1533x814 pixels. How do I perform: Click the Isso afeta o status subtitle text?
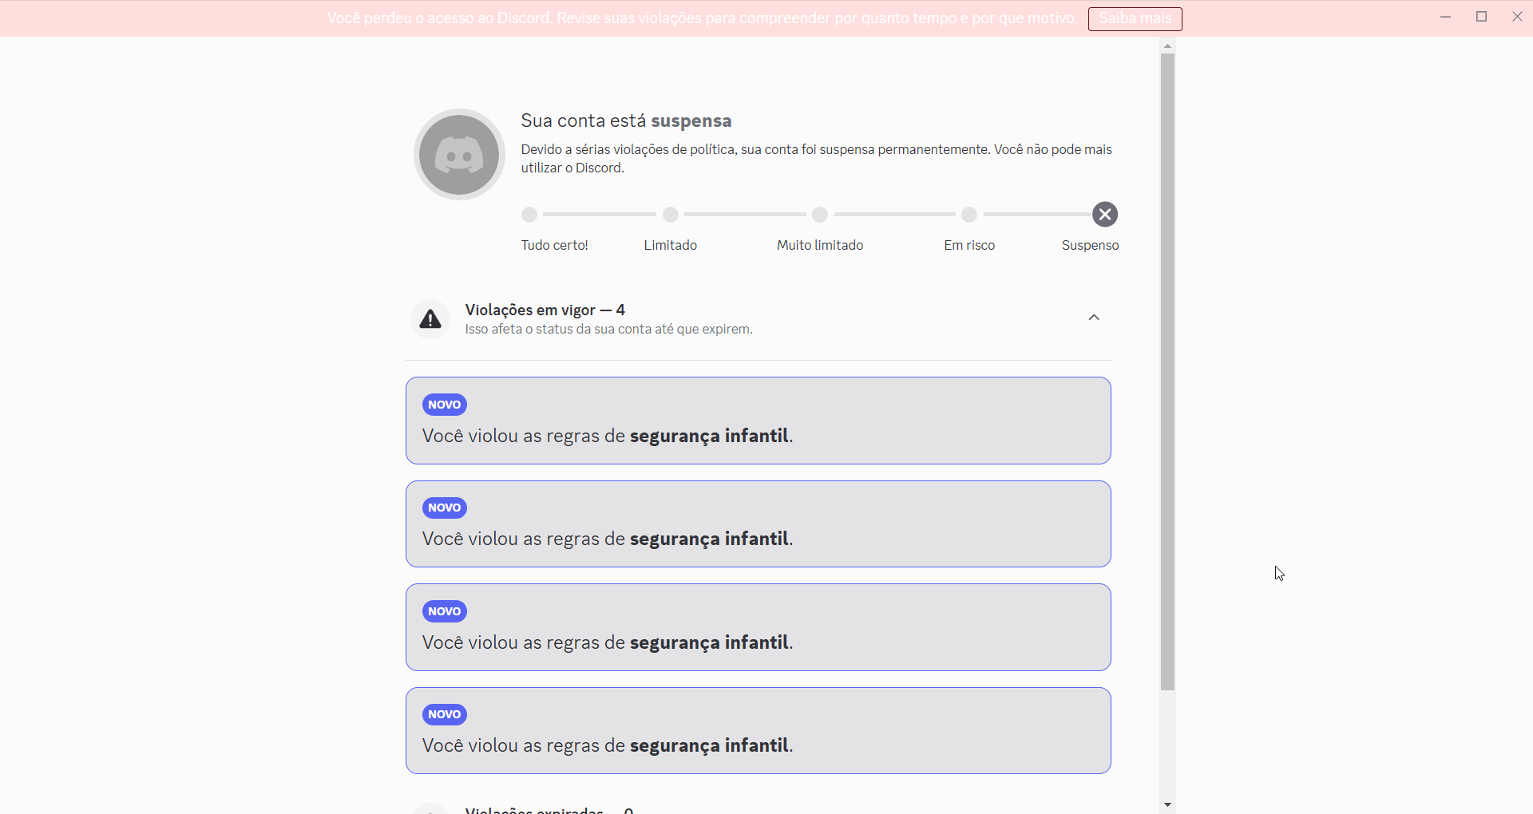pos(609,329)
